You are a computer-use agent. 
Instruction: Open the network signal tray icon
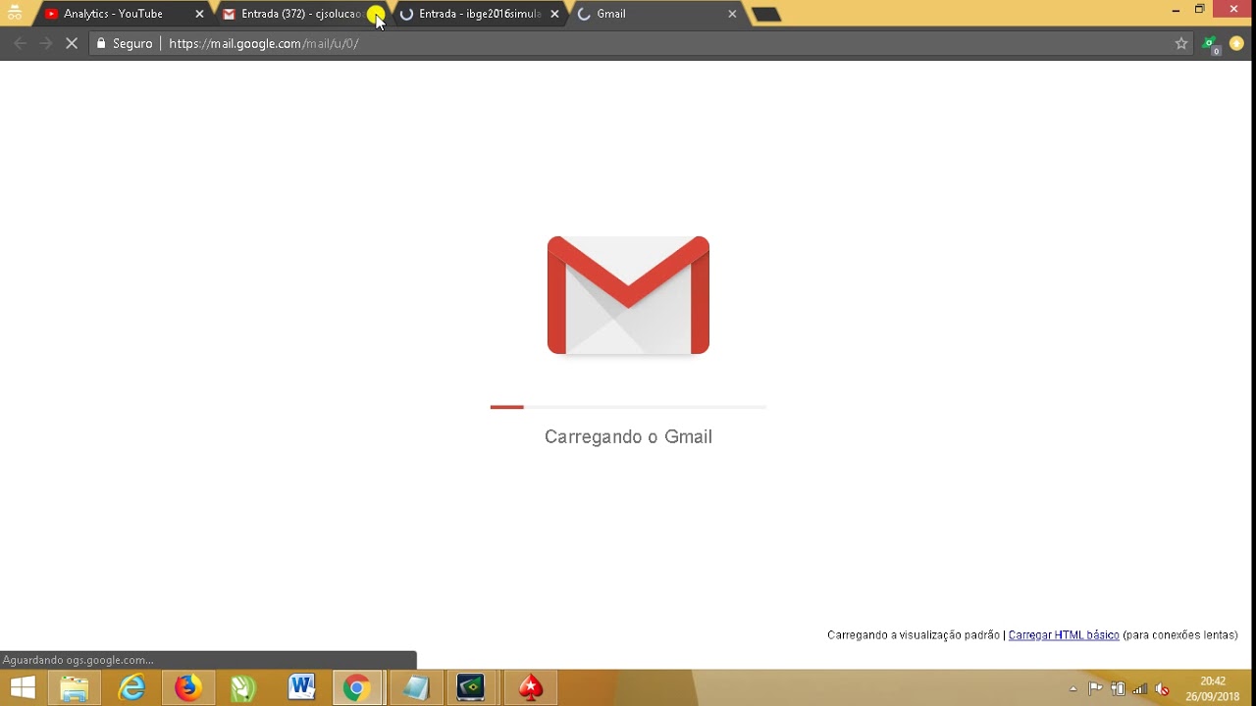click(x=1139, y=688)
